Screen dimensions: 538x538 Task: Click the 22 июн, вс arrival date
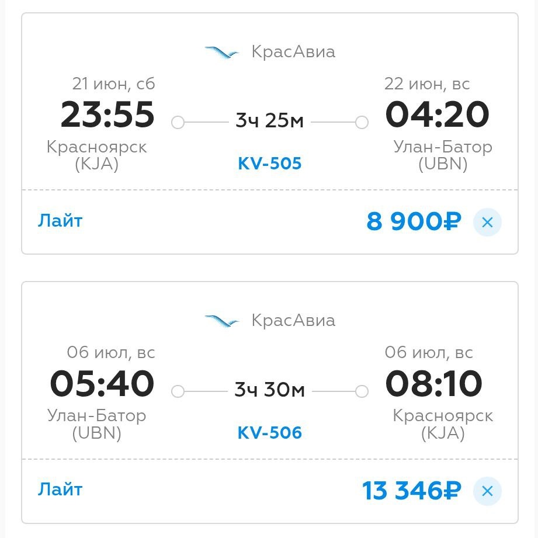point(427,84)
